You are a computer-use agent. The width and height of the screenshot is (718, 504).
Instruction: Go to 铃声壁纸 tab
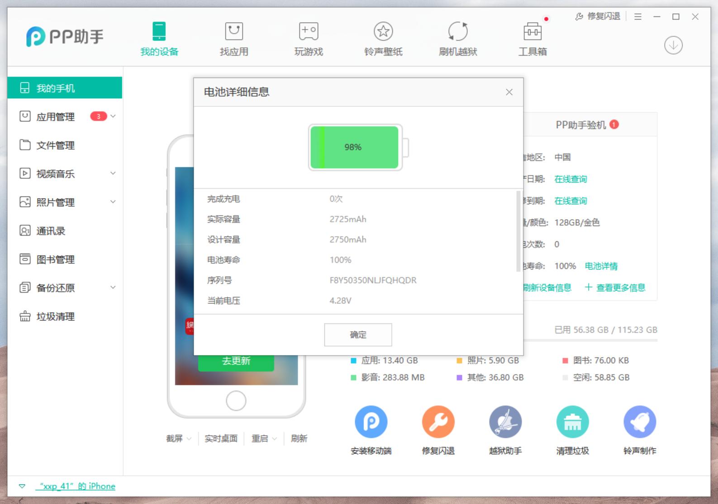(x=383, y=39)
